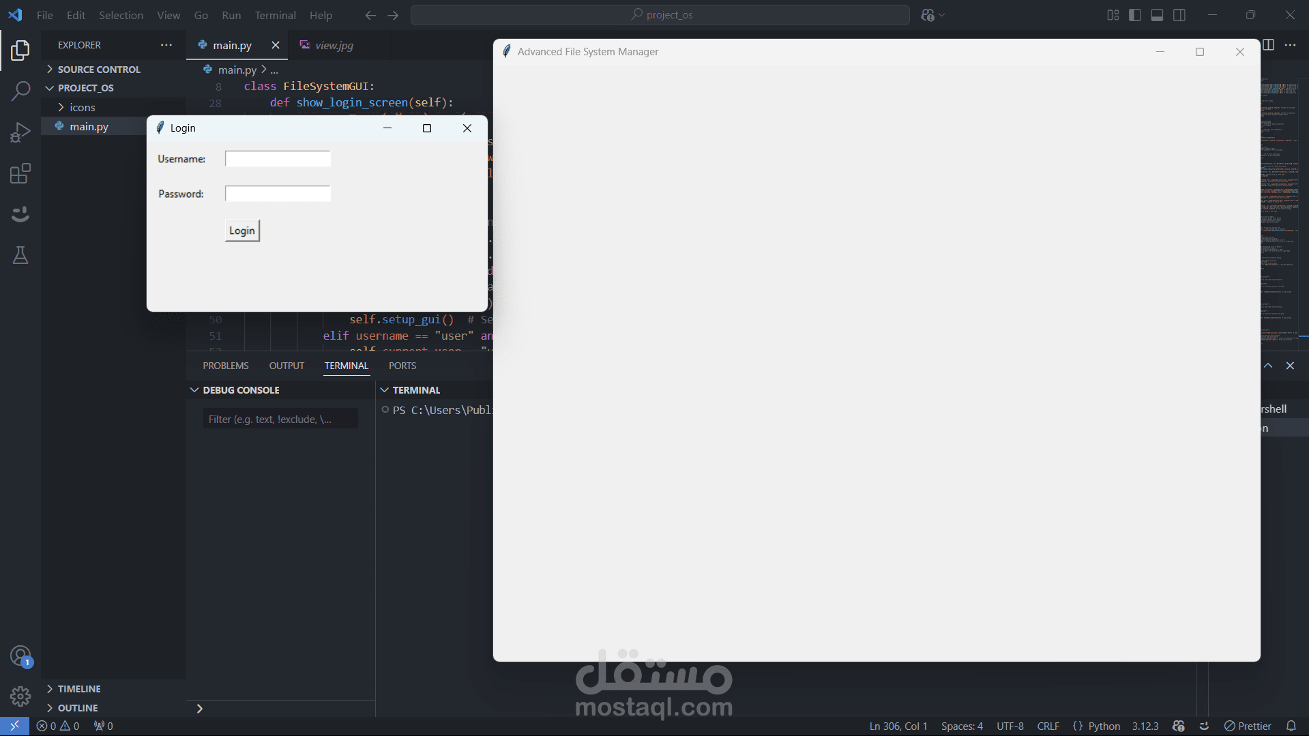
Task: Open the Go menu
Action: 201,15
